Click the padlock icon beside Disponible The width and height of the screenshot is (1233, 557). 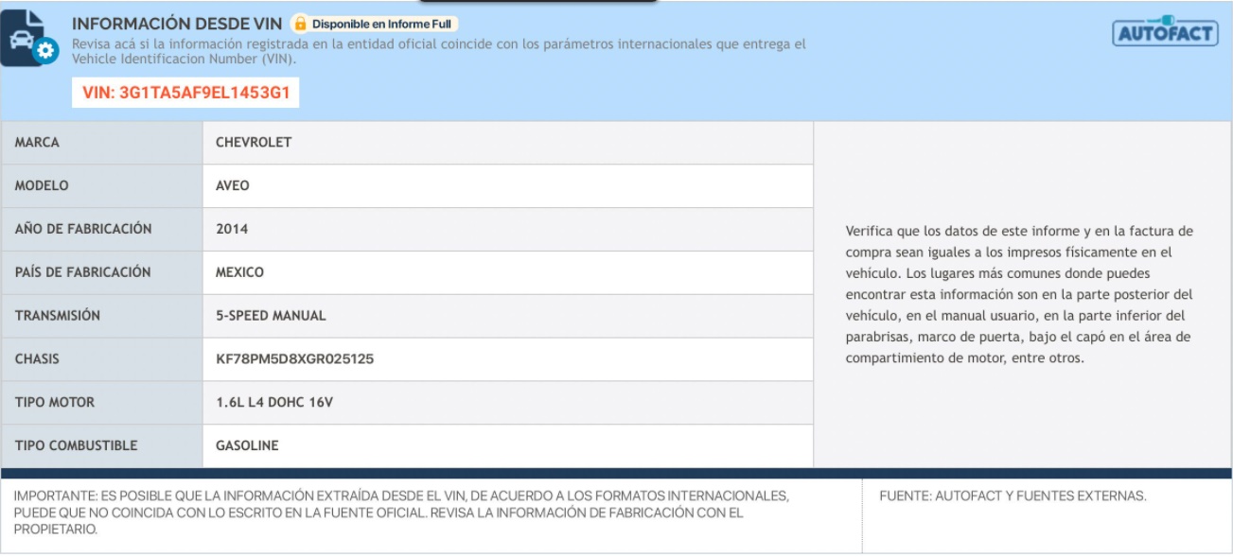click(300, 22)
